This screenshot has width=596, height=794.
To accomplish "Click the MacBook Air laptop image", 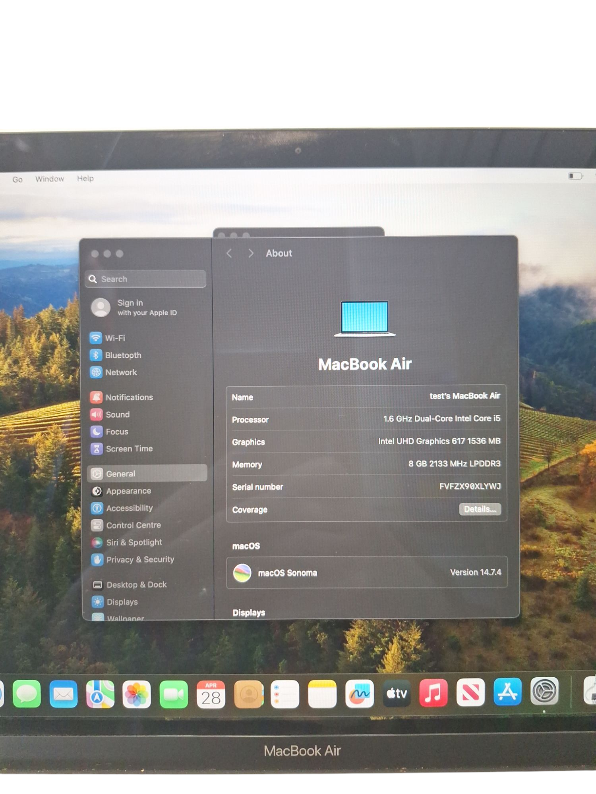I will click(365, 318).
